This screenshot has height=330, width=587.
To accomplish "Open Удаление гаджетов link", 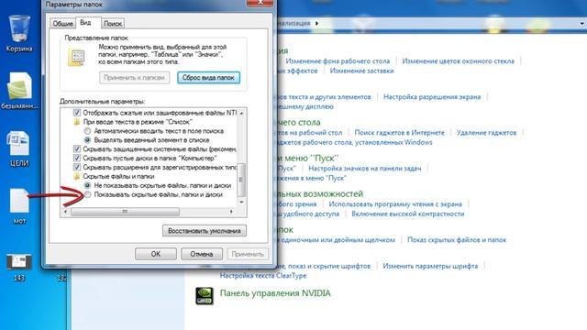I will point(486,133).
